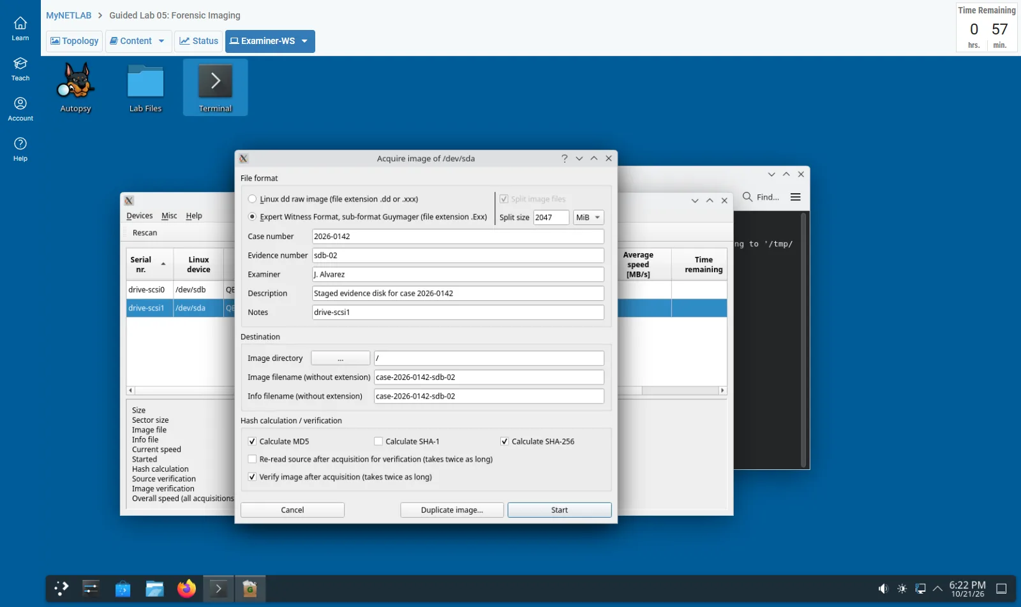The image size is (1021, 607).
Task: Open the hamburger menu in terminal window
Action: [796, 197]
